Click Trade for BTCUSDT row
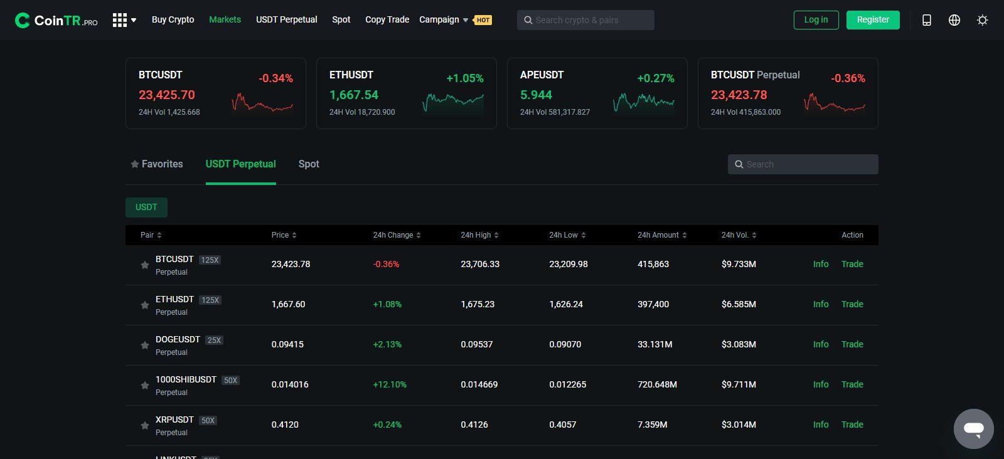Viewport: 1004px width, 459px height. point(852,264)
